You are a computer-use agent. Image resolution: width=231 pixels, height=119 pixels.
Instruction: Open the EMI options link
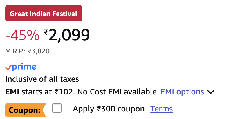[x=182, y=92]
